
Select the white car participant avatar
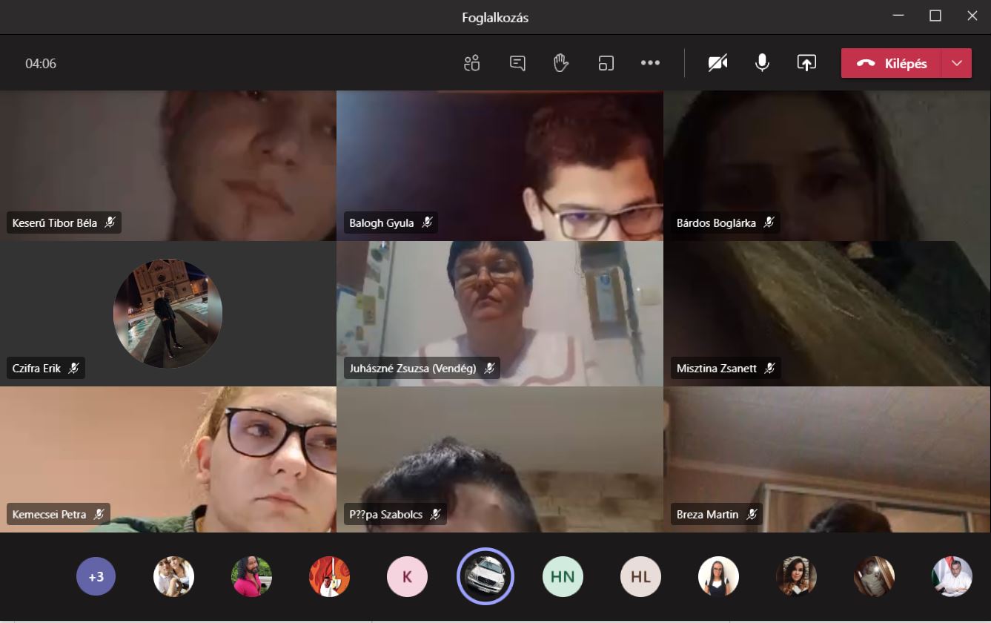click(485, 576)
